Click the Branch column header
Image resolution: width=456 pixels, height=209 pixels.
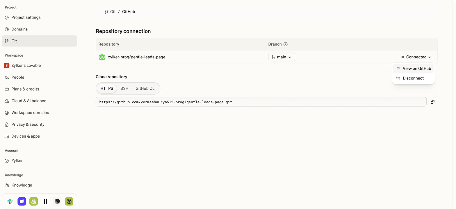(275, 44)
